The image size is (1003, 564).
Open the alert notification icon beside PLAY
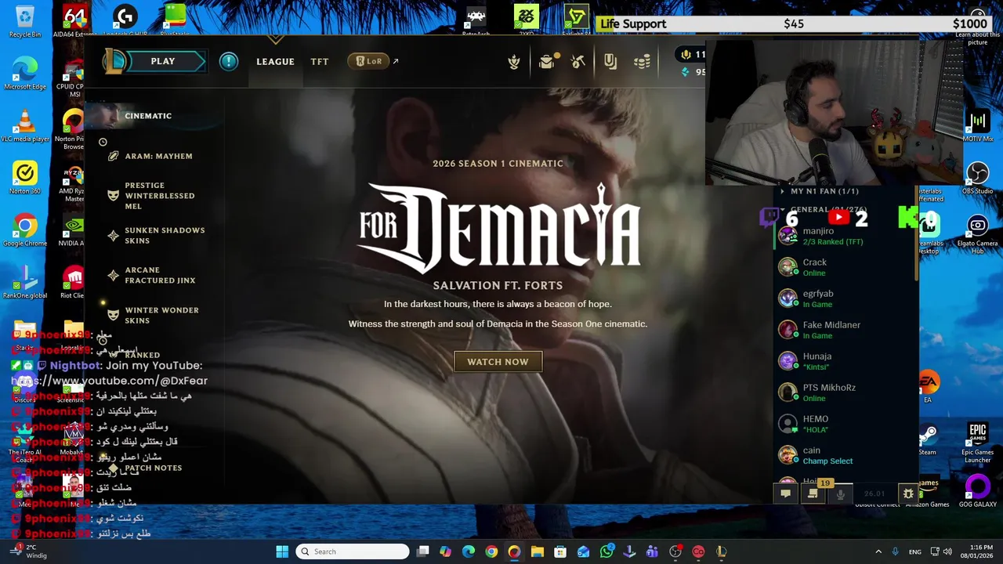[228, 61]
